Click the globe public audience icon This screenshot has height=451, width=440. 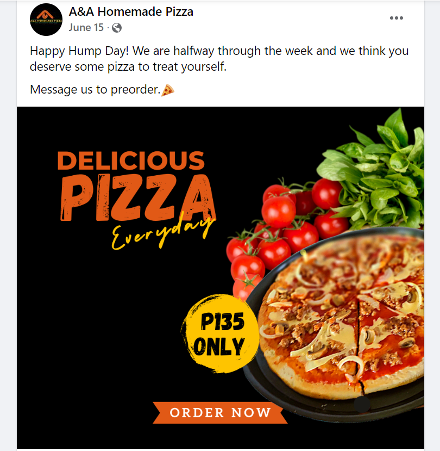(x=117, y=28)
